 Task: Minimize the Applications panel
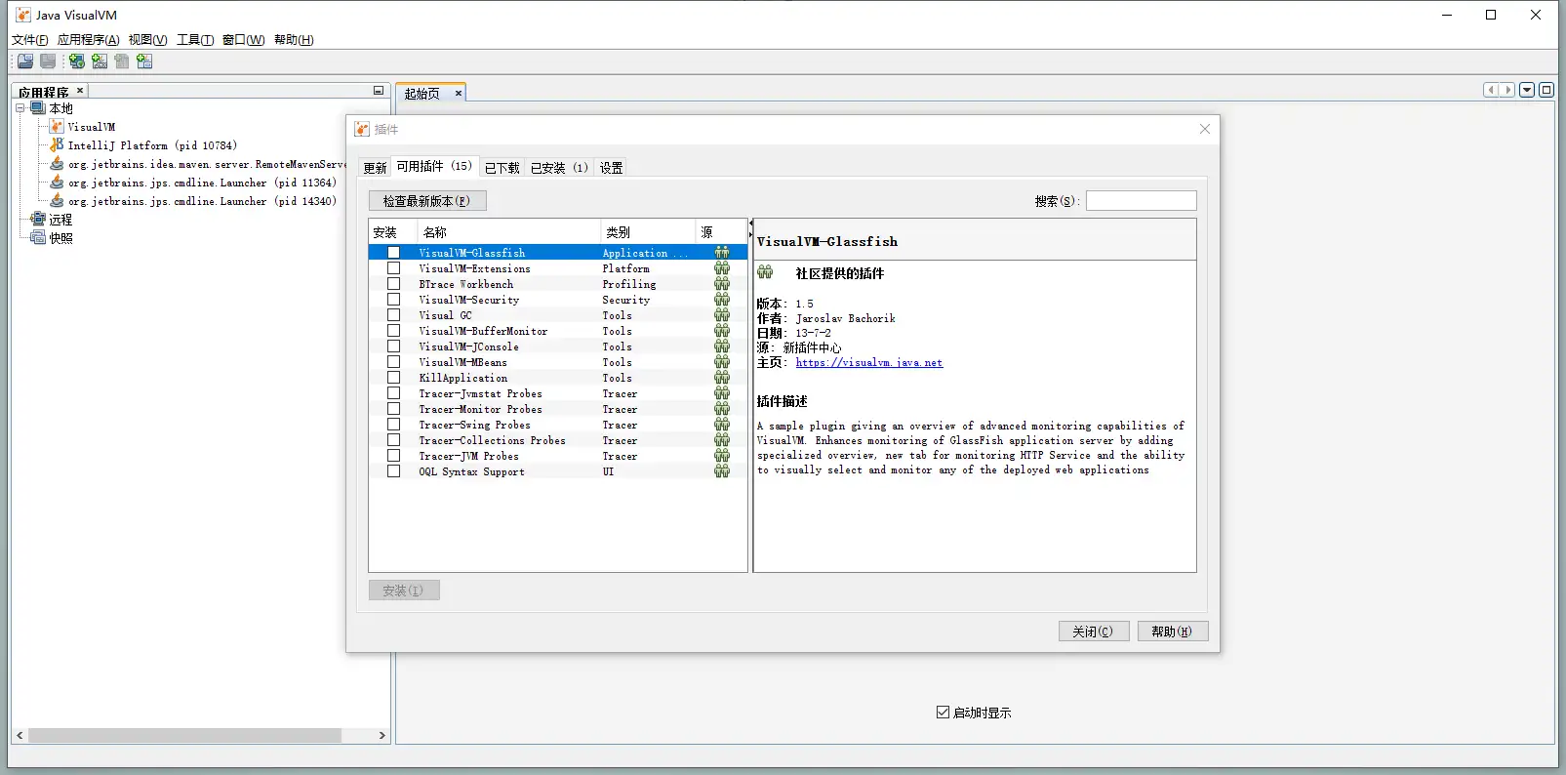pos(379,91)
